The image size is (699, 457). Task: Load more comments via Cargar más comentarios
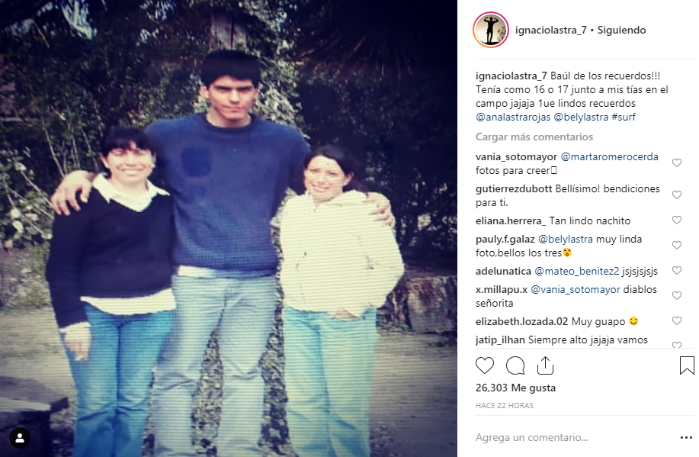(x=534, y=137)
